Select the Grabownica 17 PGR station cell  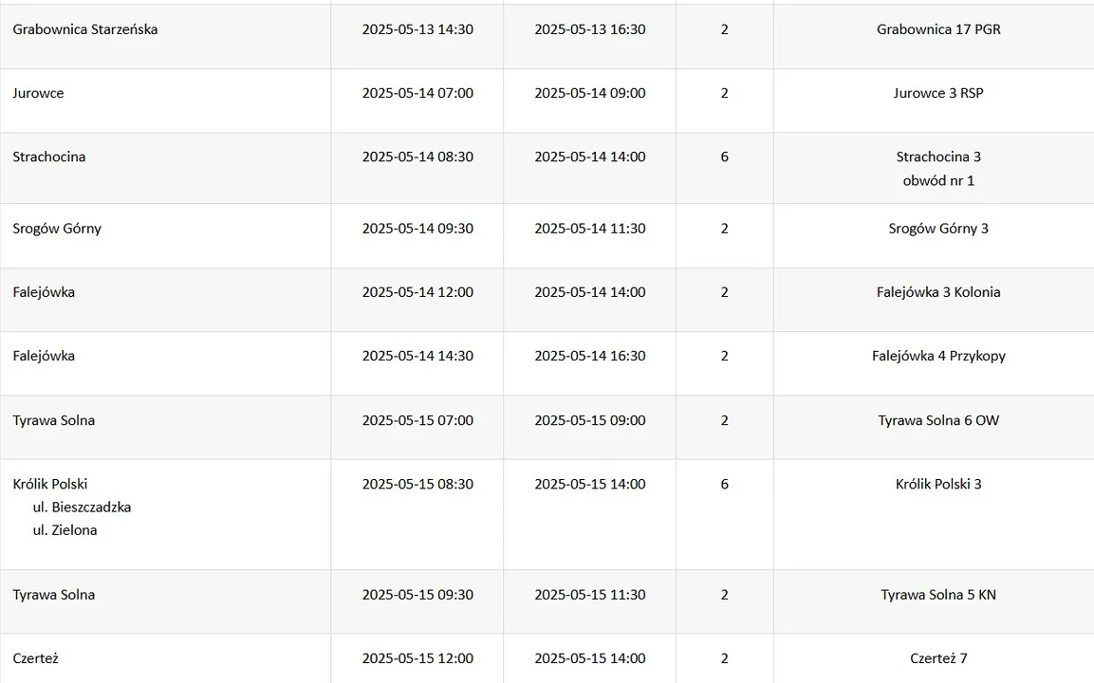(938, 29)
